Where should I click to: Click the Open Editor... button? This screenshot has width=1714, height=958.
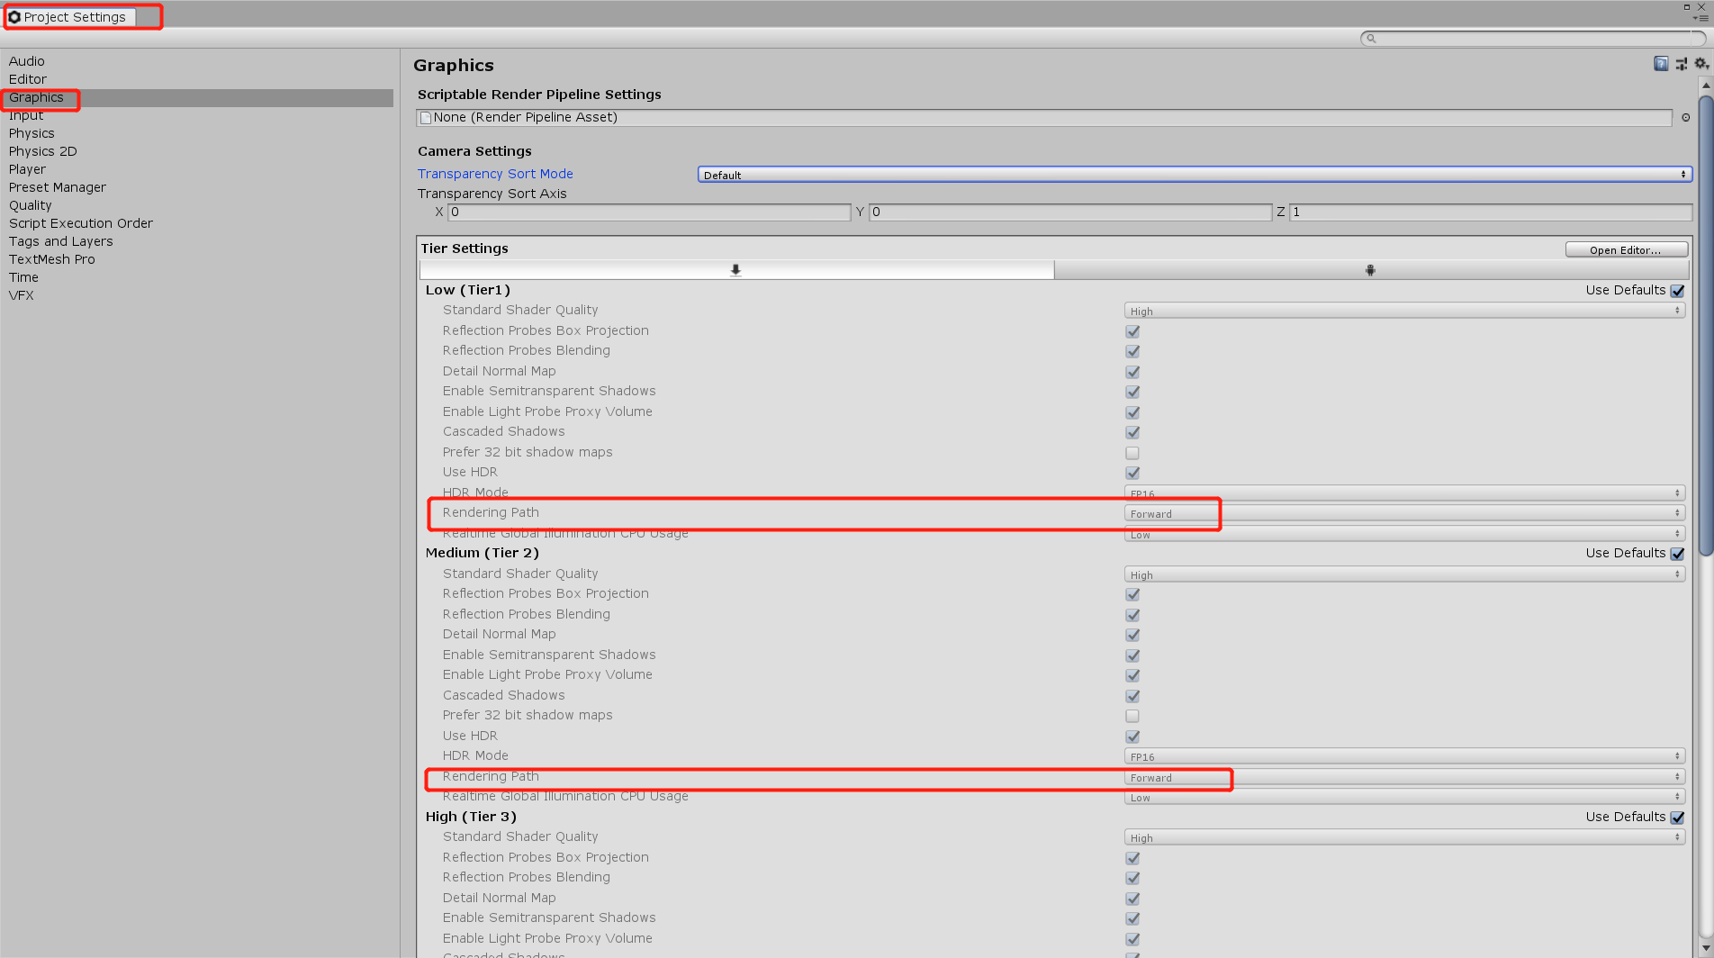point(1625,250)
